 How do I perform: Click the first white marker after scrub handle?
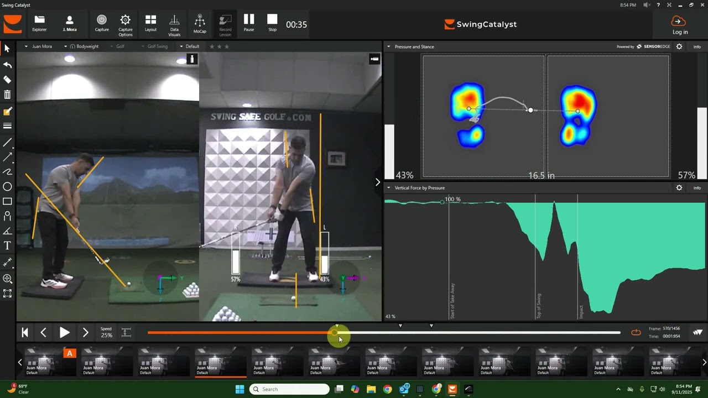click(x=400, y=326)
